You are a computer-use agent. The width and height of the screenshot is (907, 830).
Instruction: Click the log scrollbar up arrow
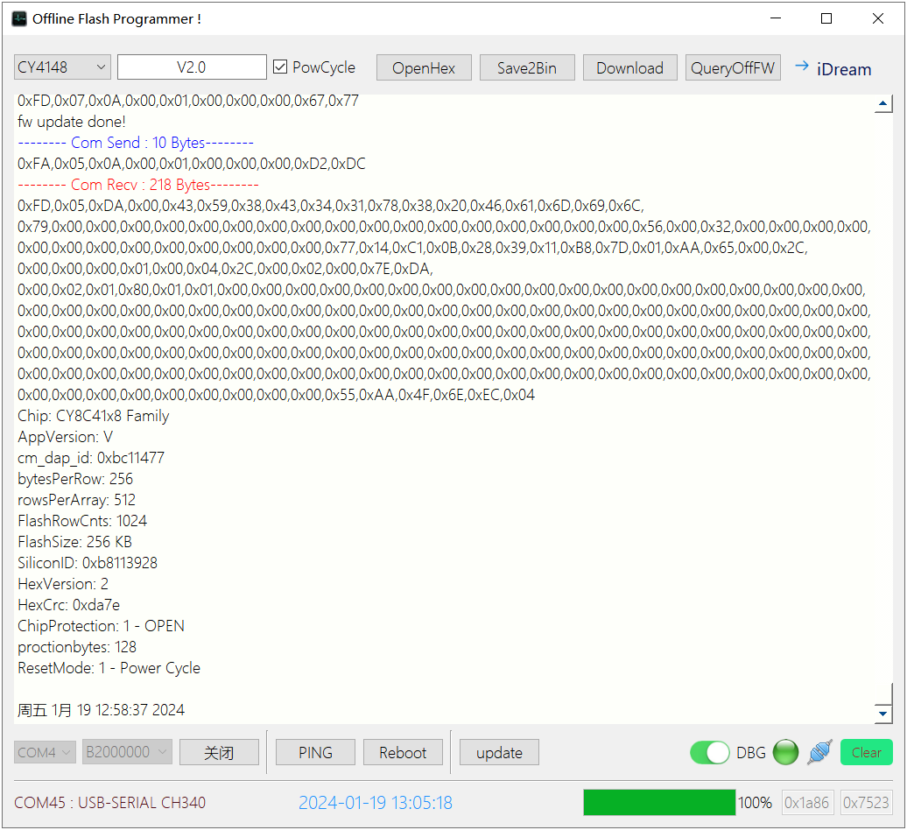pos(882,105)
